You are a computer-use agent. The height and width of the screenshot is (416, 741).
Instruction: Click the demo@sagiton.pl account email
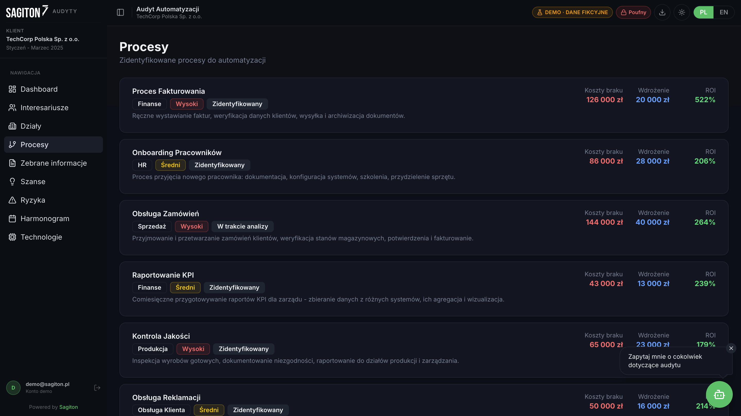click(x=47, y=384)
